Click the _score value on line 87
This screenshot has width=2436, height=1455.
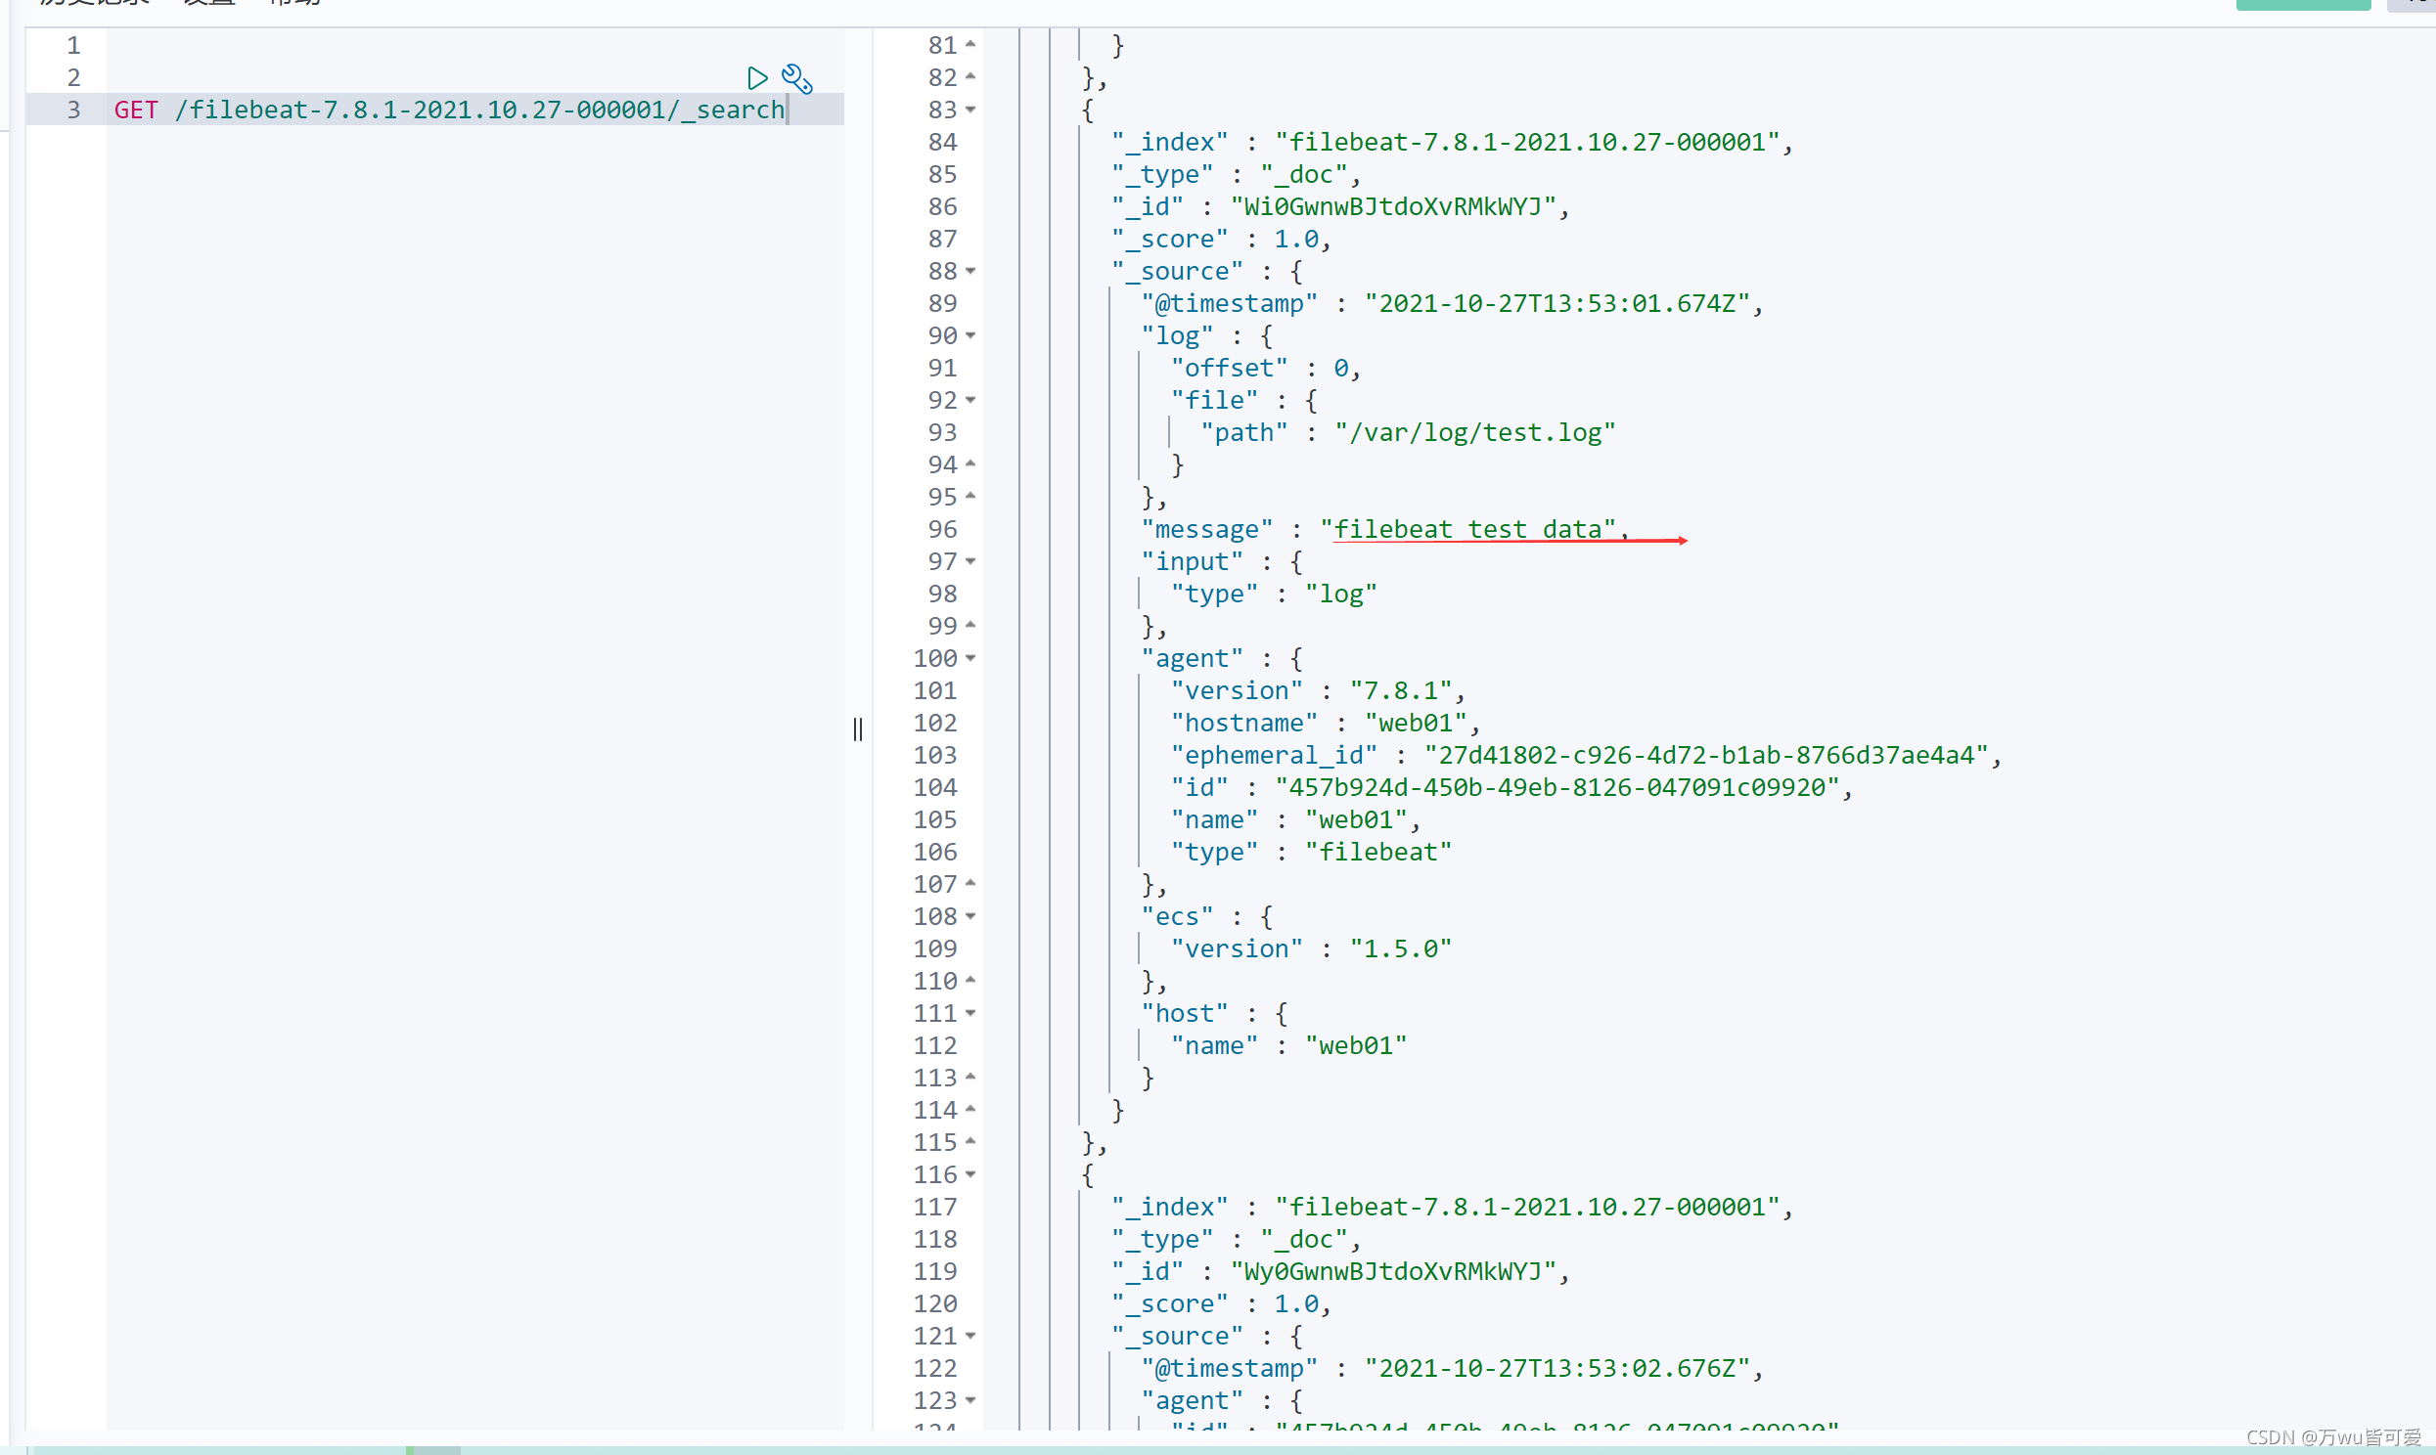(x=1295, y=240)
